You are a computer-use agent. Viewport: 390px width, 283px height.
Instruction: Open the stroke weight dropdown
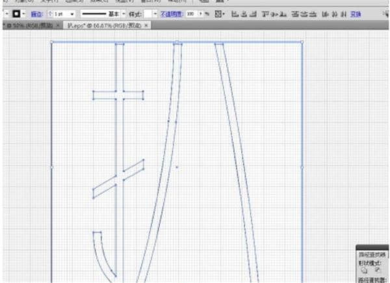coord(71,14)
